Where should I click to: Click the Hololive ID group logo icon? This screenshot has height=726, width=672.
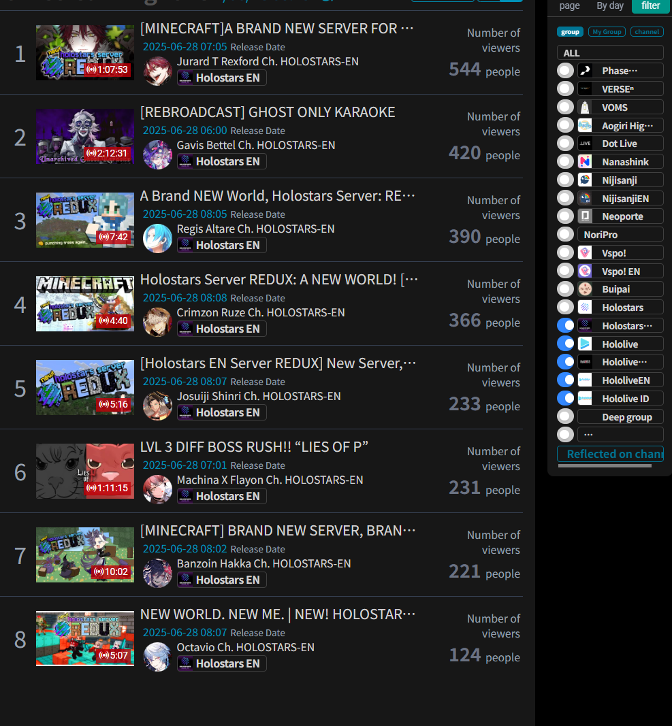pos(585,398)
